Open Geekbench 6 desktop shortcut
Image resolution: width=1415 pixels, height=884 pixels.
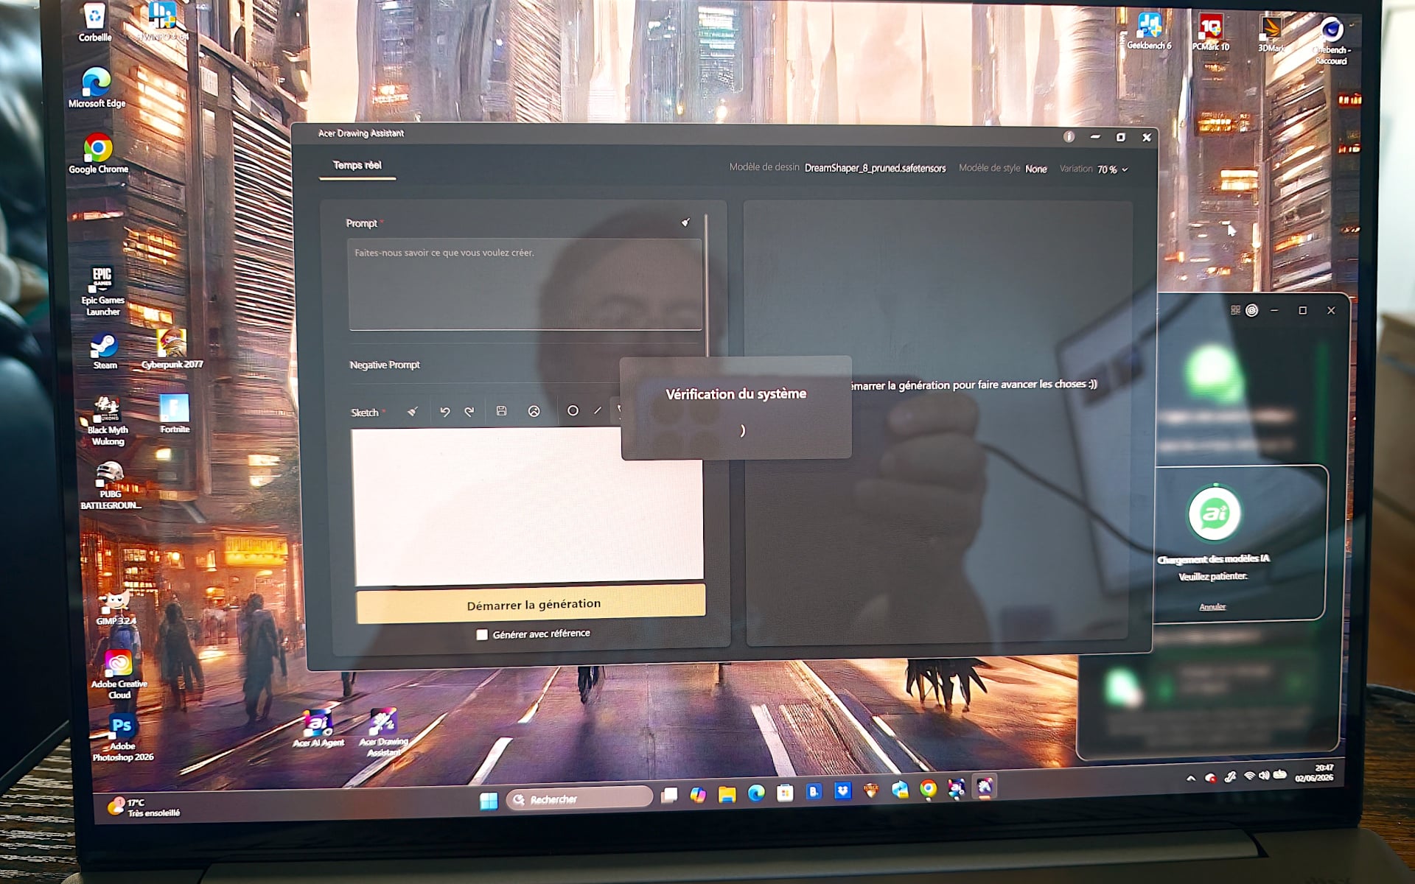click(1148, 31)
